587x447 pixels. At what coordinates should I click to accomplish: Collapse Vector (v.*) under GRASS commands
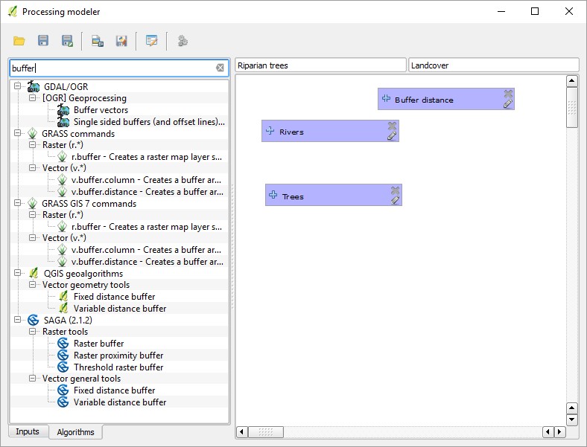33,167
